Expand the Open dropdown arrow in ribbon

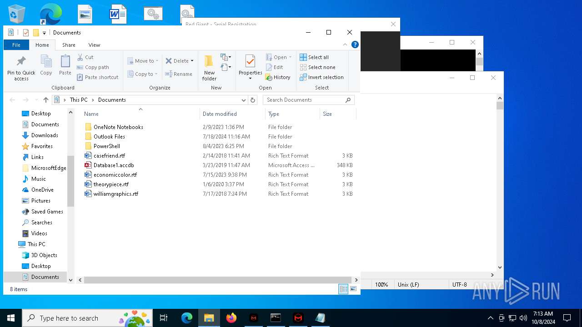(x=290, y=57)
